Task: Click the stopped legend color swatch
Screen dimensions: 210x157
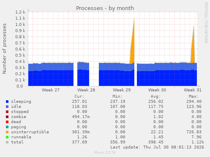Action: (x=7, y=112)
